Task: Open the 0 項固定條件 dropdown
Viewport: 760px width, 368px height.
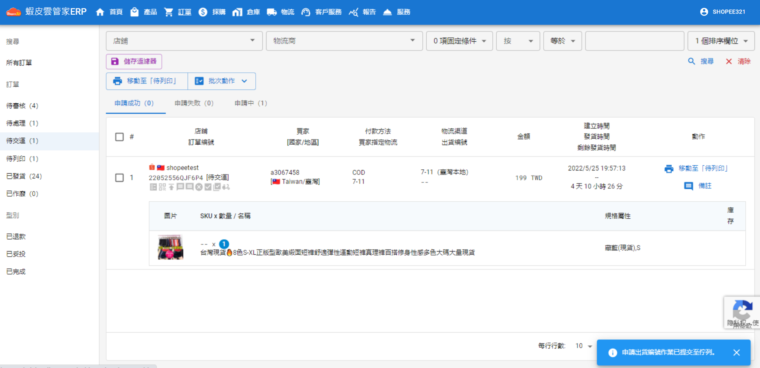Action: (x=459, y=41)
